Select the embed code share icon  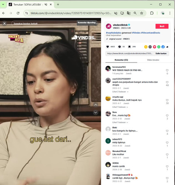coord(150,47)
